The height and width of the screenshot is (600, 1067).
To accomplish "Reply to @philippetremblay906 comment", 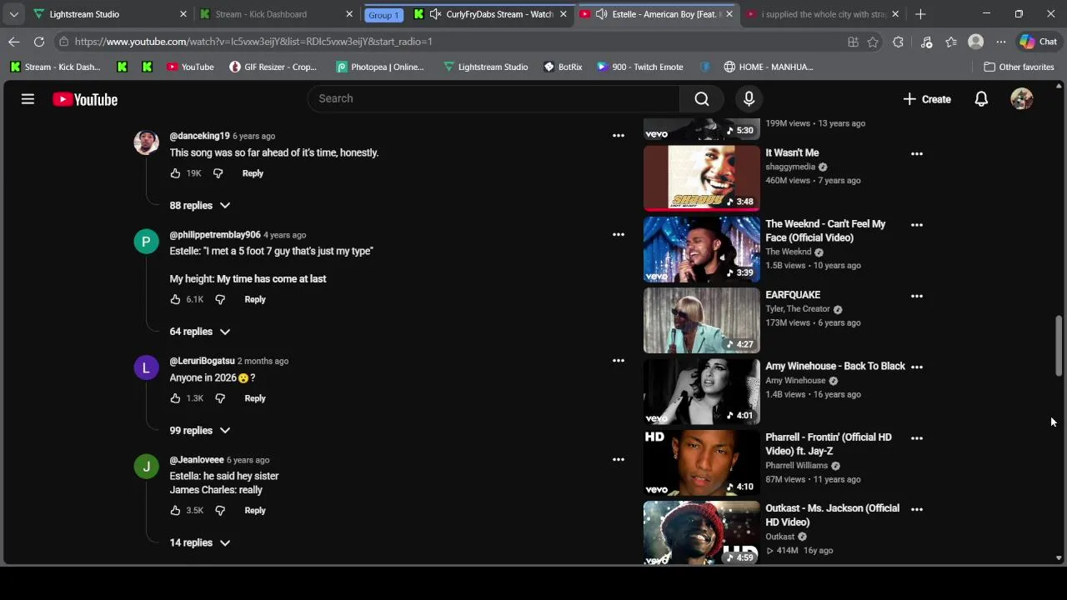I will 255,299.
